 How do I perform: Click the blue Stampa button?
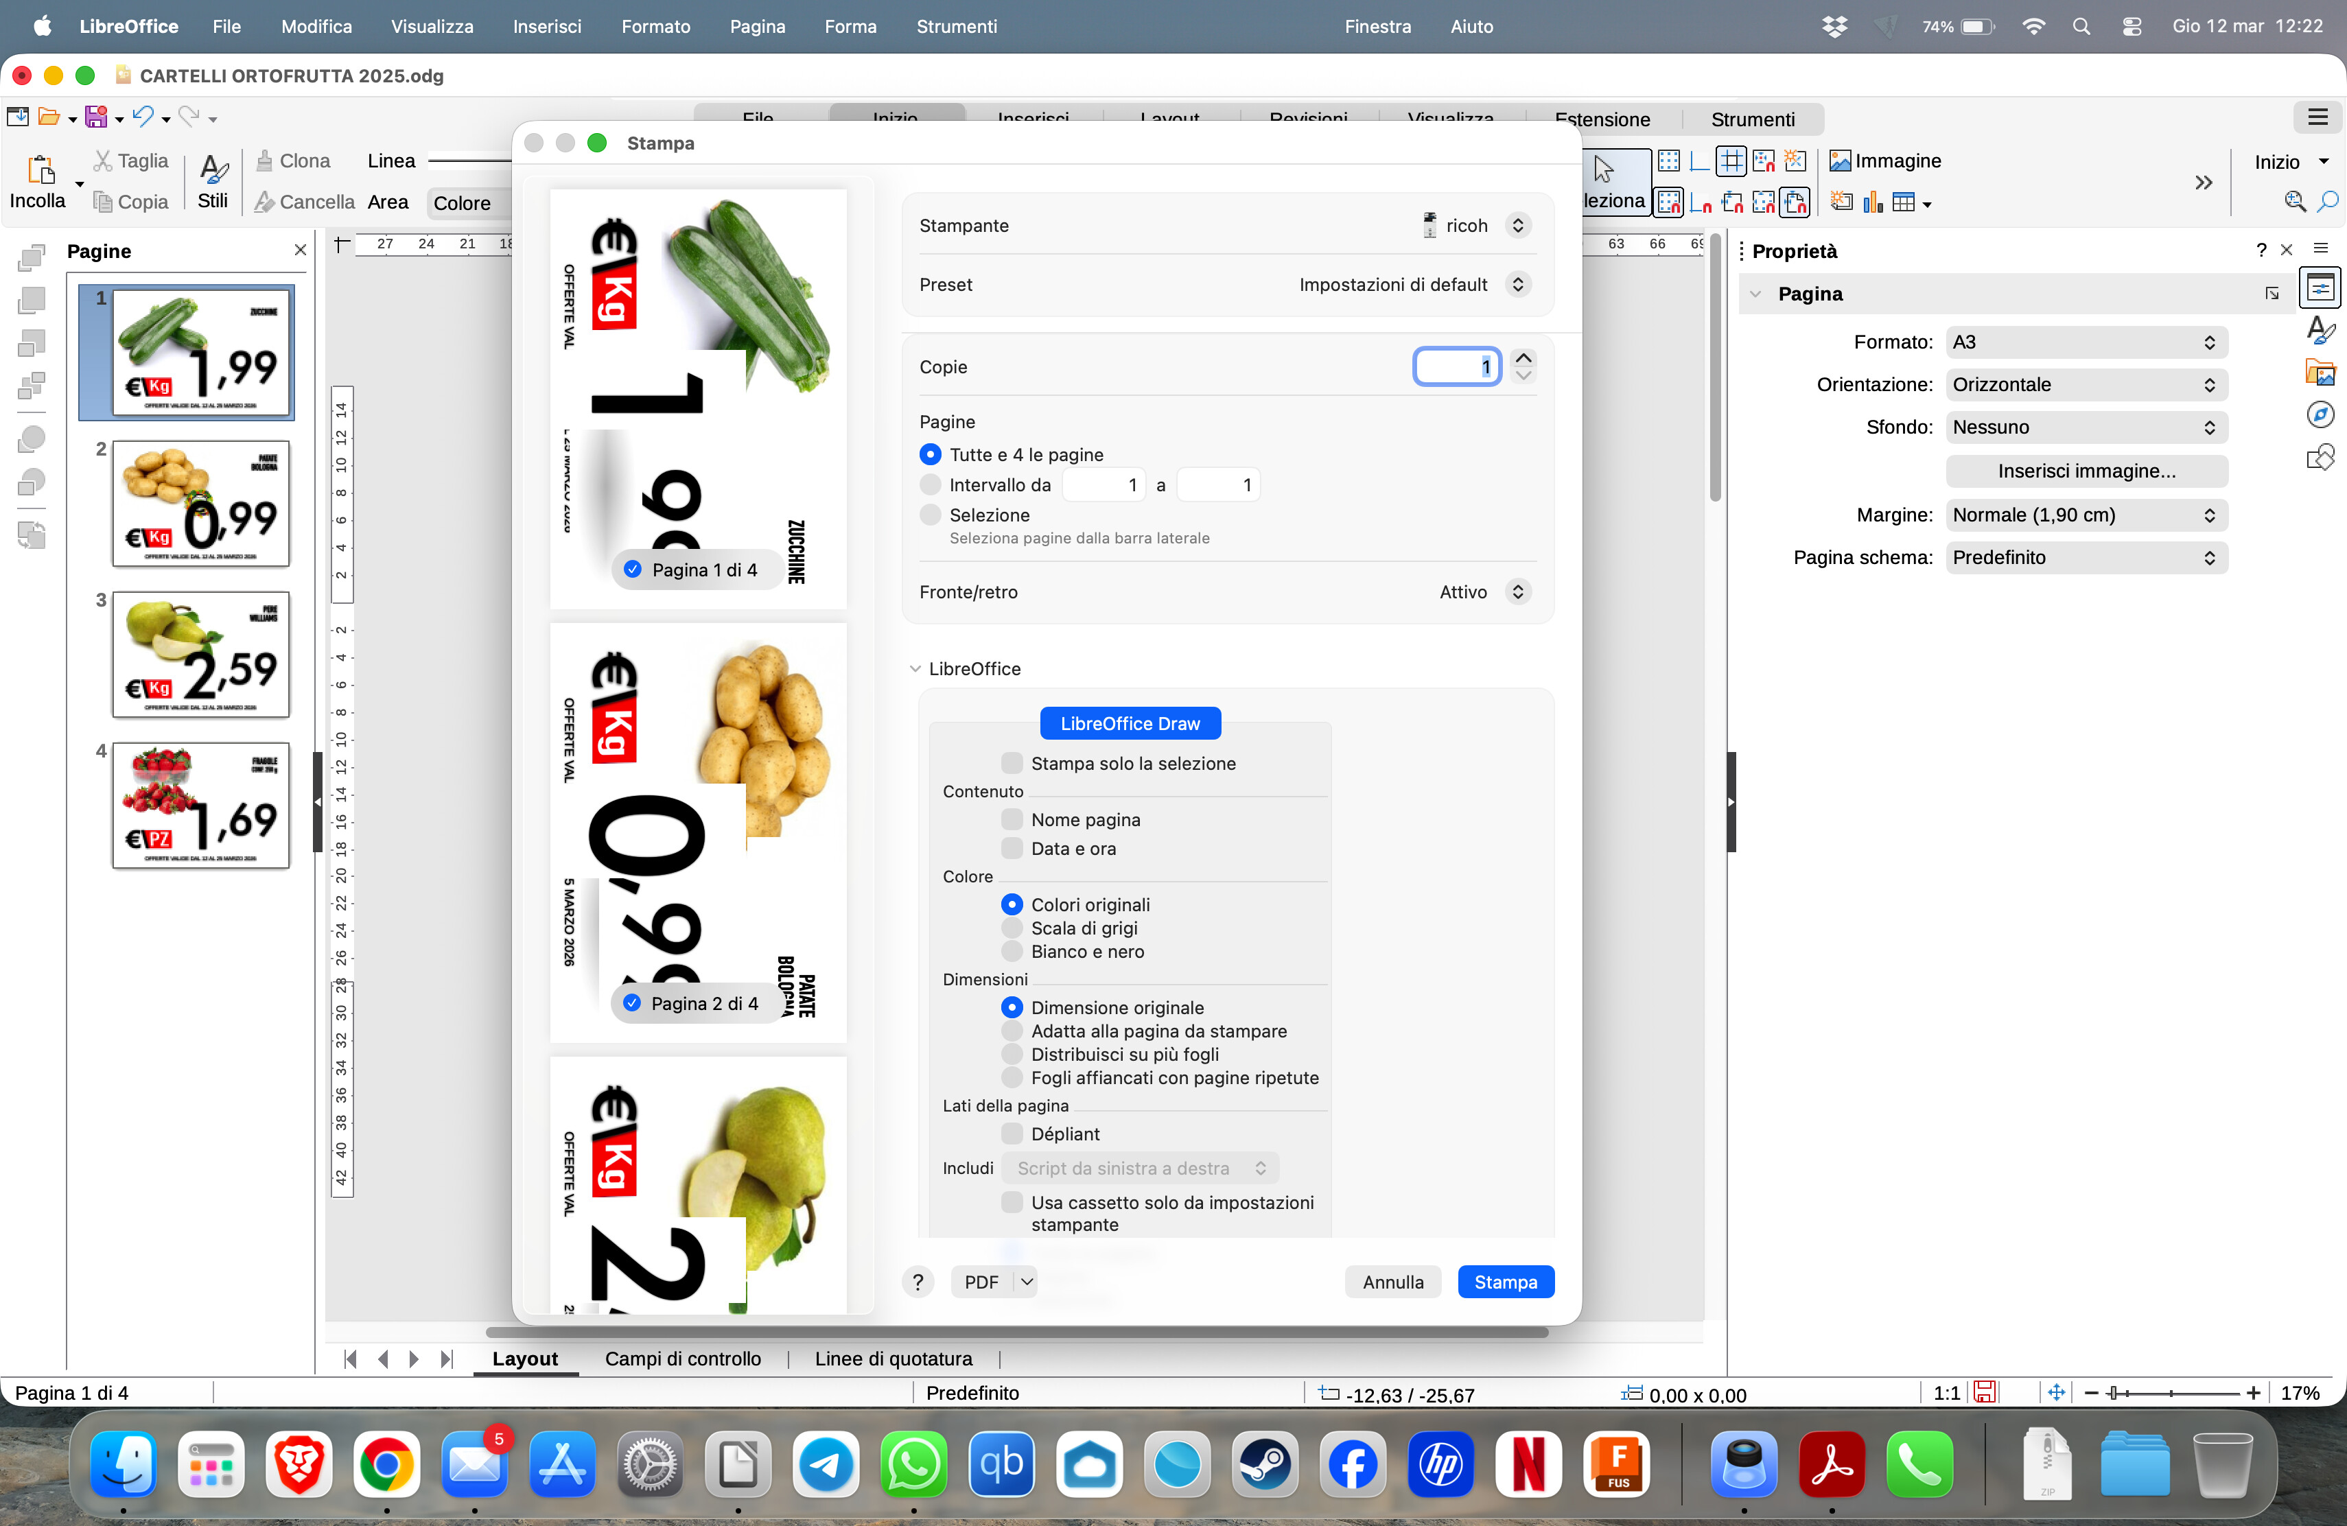(x=1505, y=1282)
